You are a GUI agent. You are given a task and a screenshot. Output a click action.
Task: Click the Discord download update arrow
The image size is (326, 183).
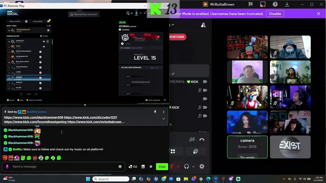tap(287, 4)
